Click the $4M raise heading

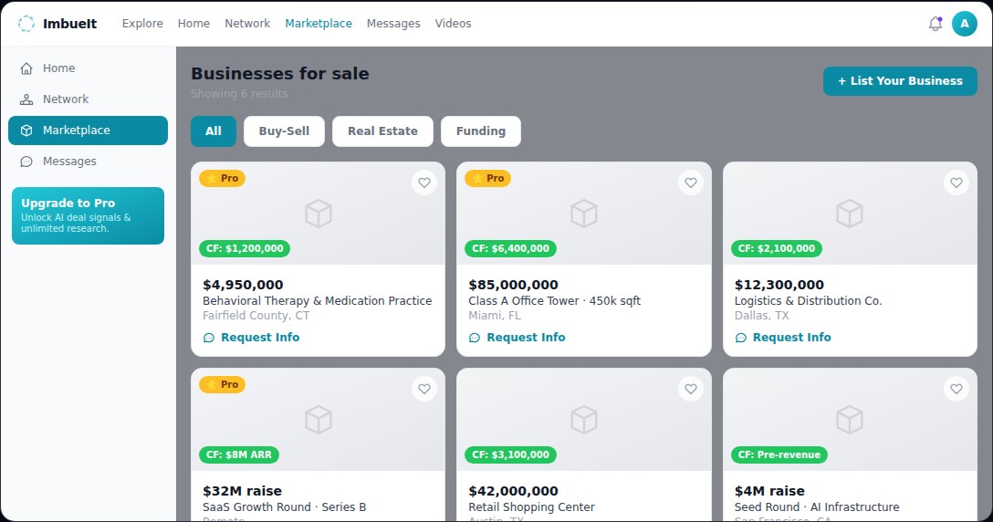coord(769,490)
